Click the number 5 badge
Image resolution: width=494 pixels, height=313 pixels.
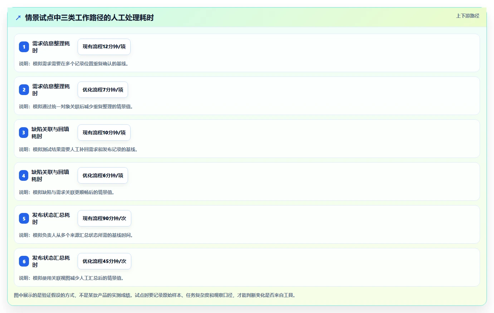[x=24, y=218]
